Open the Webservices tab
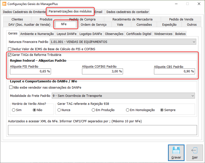The image size is (205, 163). coord(163,34)
